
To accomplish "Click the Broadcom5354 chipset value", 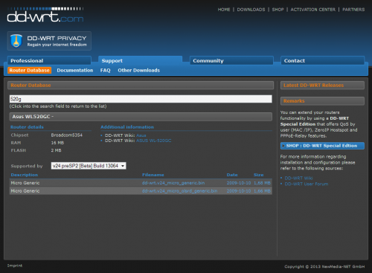I will [x=66, y=135].
